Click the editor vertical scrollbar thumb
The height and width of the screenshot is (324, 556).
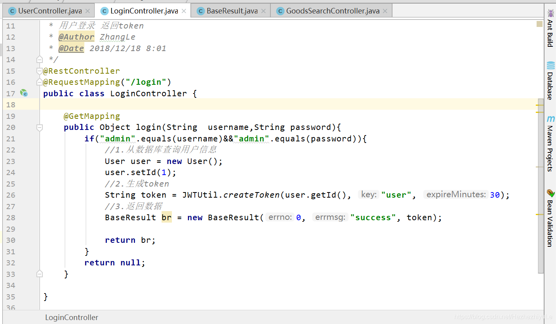(x=541, y=186)
